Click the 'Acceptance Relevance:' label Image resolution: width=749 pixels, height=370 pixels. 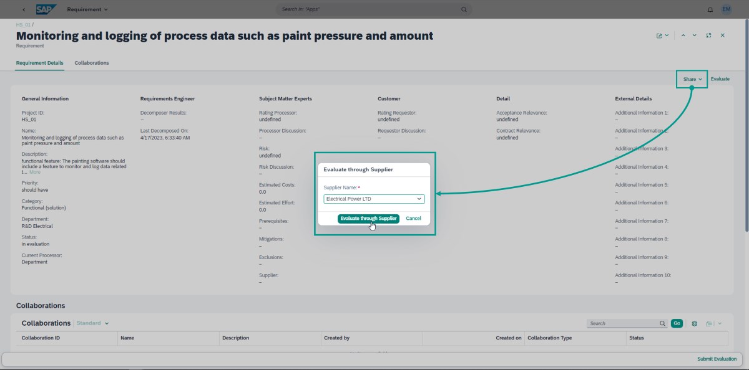click(x=522, y=113)
